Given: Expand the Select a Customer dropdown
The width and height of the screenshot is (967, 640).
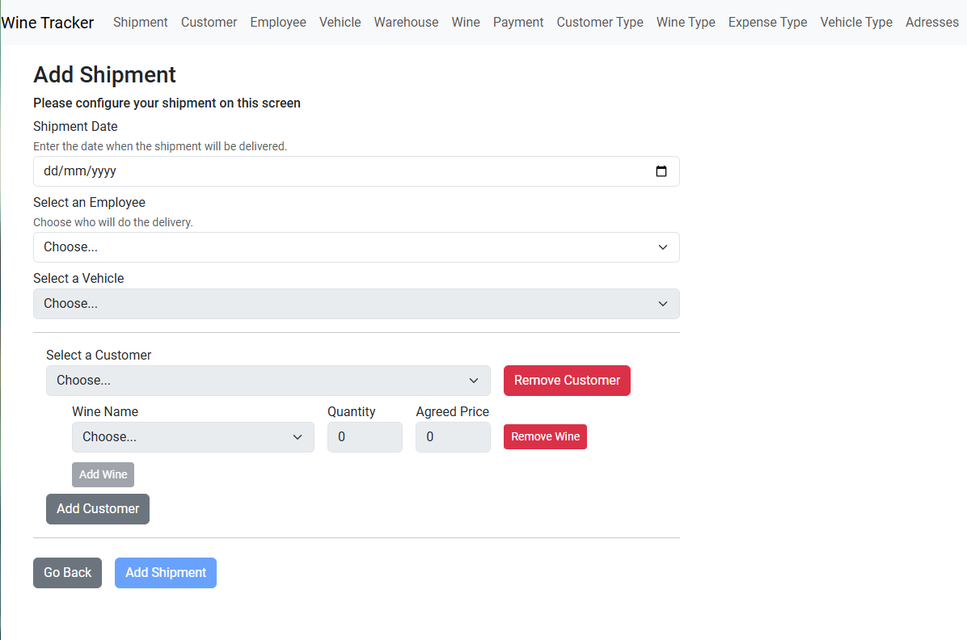Looking at the screenshot, I should pyautogui.click(x=268, y=381).
